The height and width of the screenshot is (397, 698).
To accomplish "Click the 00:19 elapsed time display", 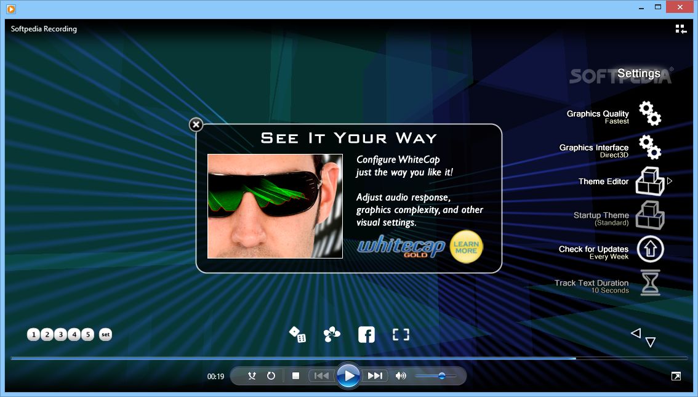I will (x=215, y=377).
